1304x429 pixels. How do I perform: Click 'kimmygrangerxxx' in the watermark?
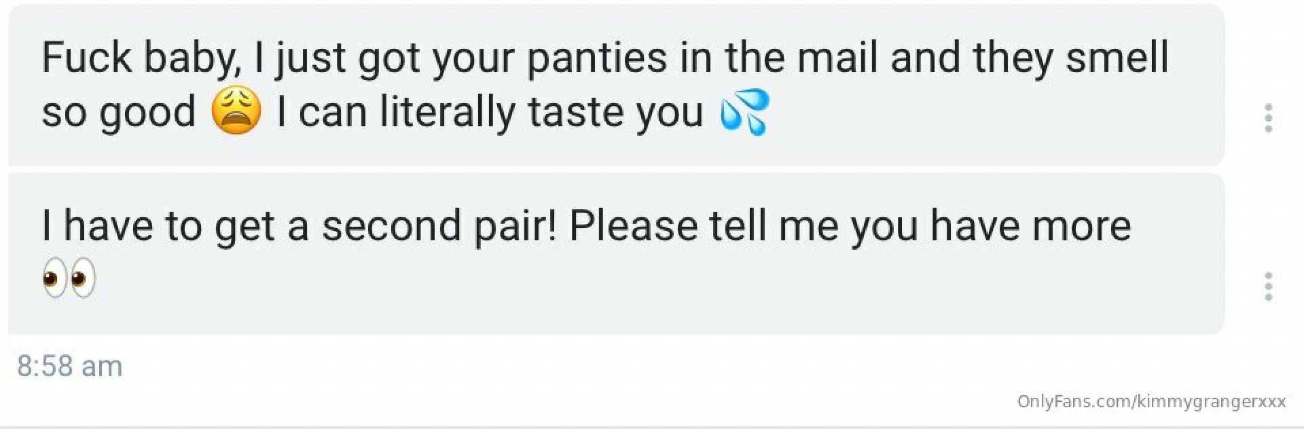click(x=1208, y=401)
